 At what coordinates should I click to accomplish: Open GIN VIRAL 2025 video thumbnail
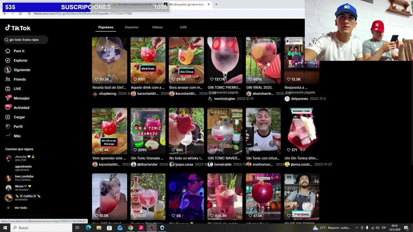263,60
